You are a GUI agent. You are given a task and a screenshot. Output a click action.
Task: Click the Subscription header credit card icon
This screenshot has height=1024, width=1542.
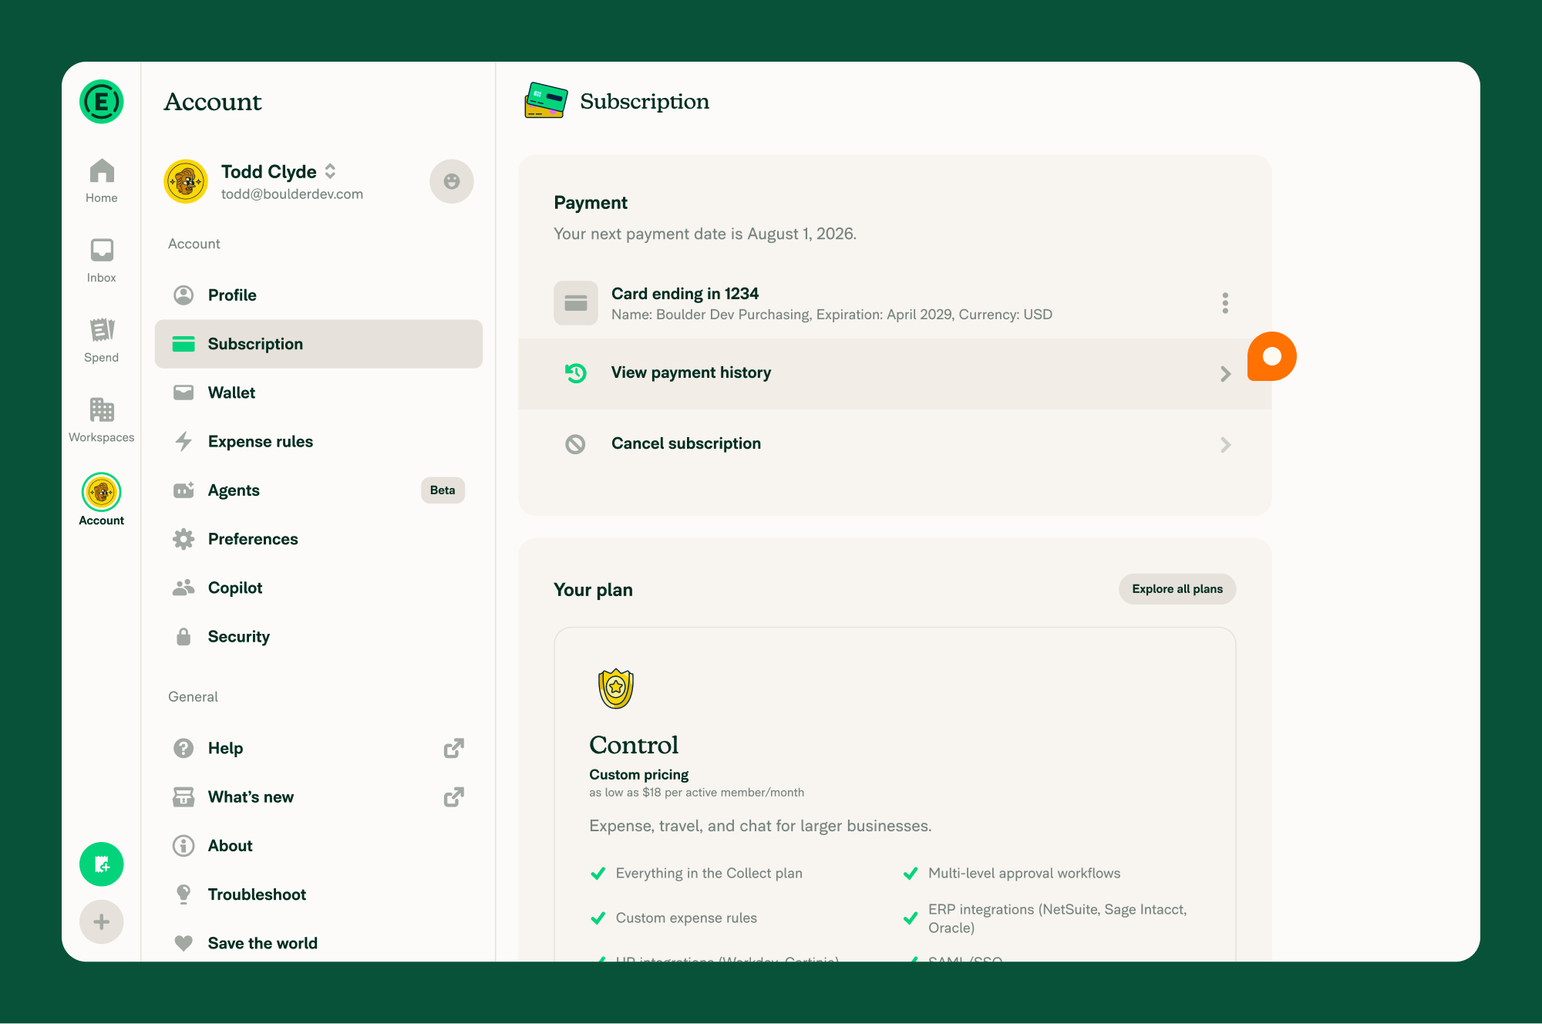[x=546, y=101]
